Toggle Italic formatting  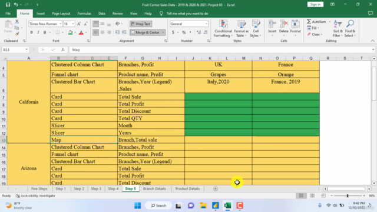tap(38, 32)
